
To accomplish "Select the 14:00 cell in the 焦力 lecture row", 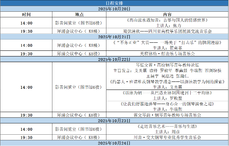I will point(26,23).
